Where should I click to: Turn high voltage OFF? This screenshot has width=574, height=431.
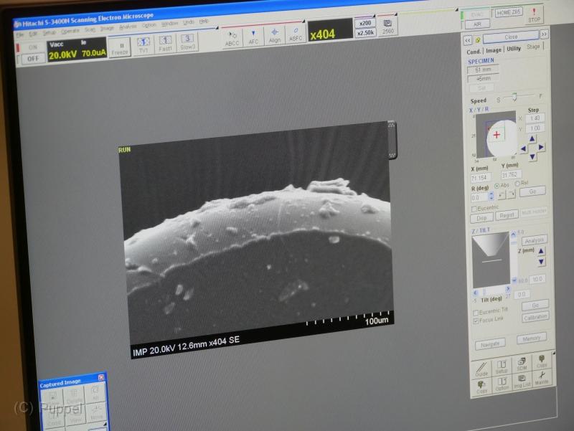pyautogui.click(x=33, y=59)
